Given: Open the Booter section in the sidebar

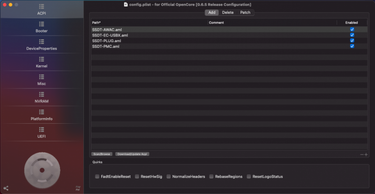Looking at the screenshot, I should [42, 27].
